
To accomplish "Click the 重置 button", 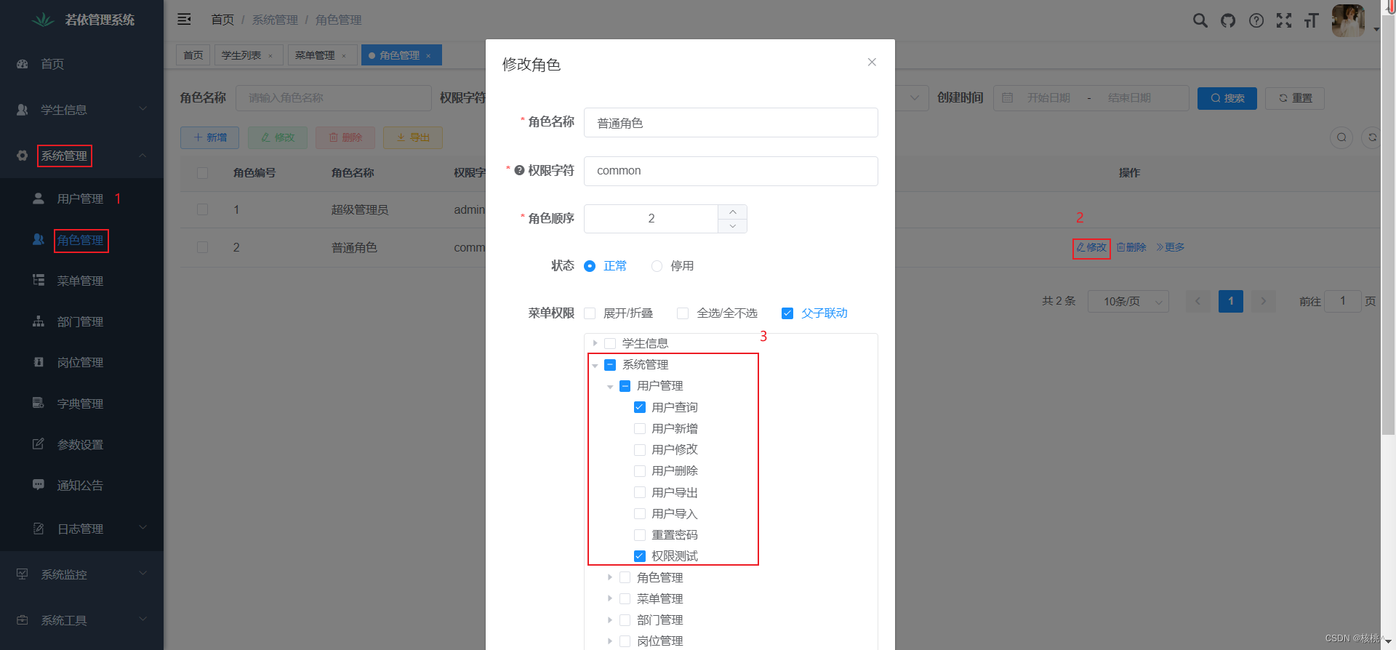I will tap(1295, 98).
